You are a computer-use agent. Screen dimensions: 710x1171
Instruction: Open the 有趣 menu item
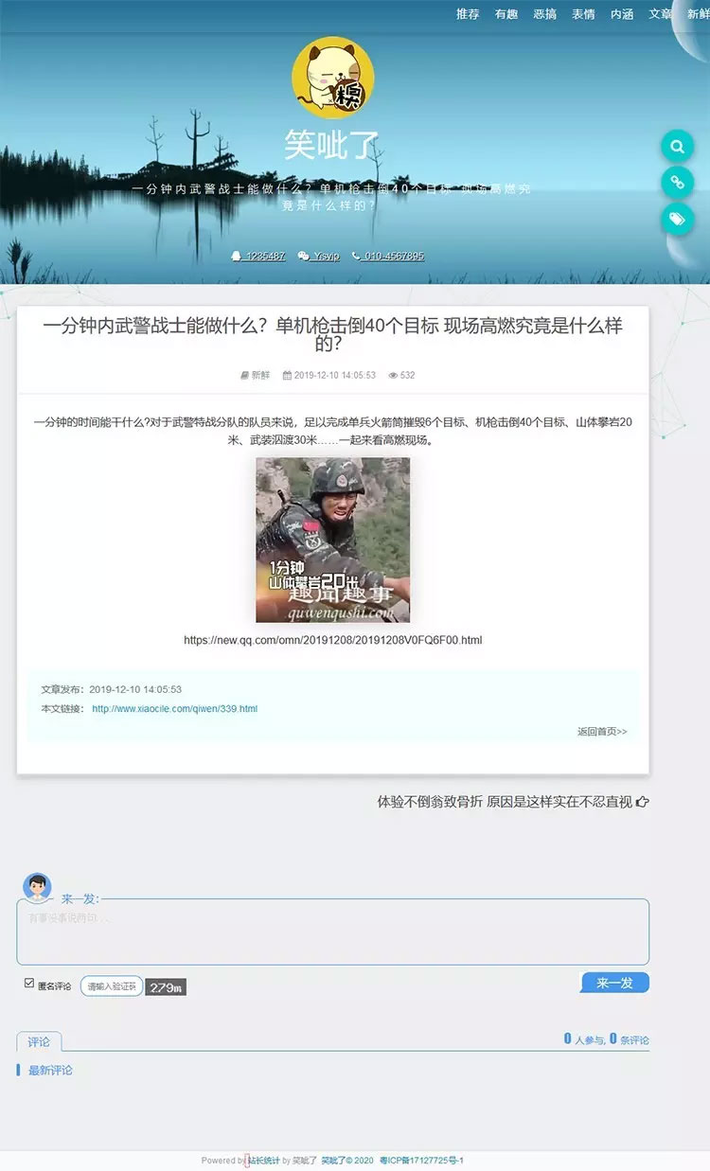(x=506, y=14)
